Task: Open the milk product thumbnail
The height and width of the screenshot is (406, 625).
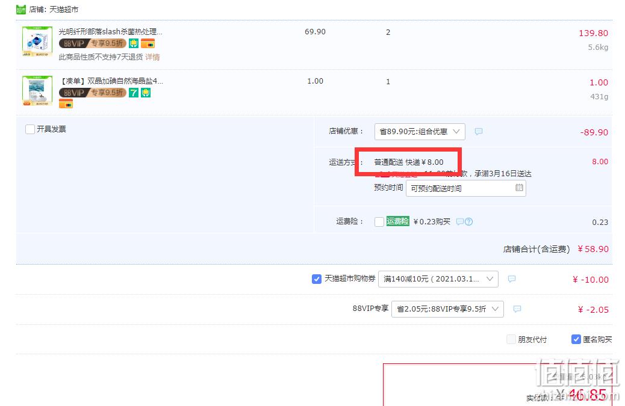Action: pyautogui.click(x=37, y=42)
